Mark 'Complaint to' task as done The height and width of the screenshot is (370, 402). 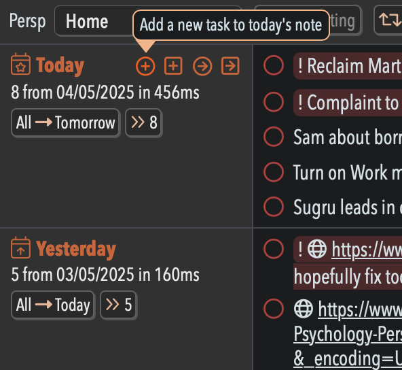274,102
